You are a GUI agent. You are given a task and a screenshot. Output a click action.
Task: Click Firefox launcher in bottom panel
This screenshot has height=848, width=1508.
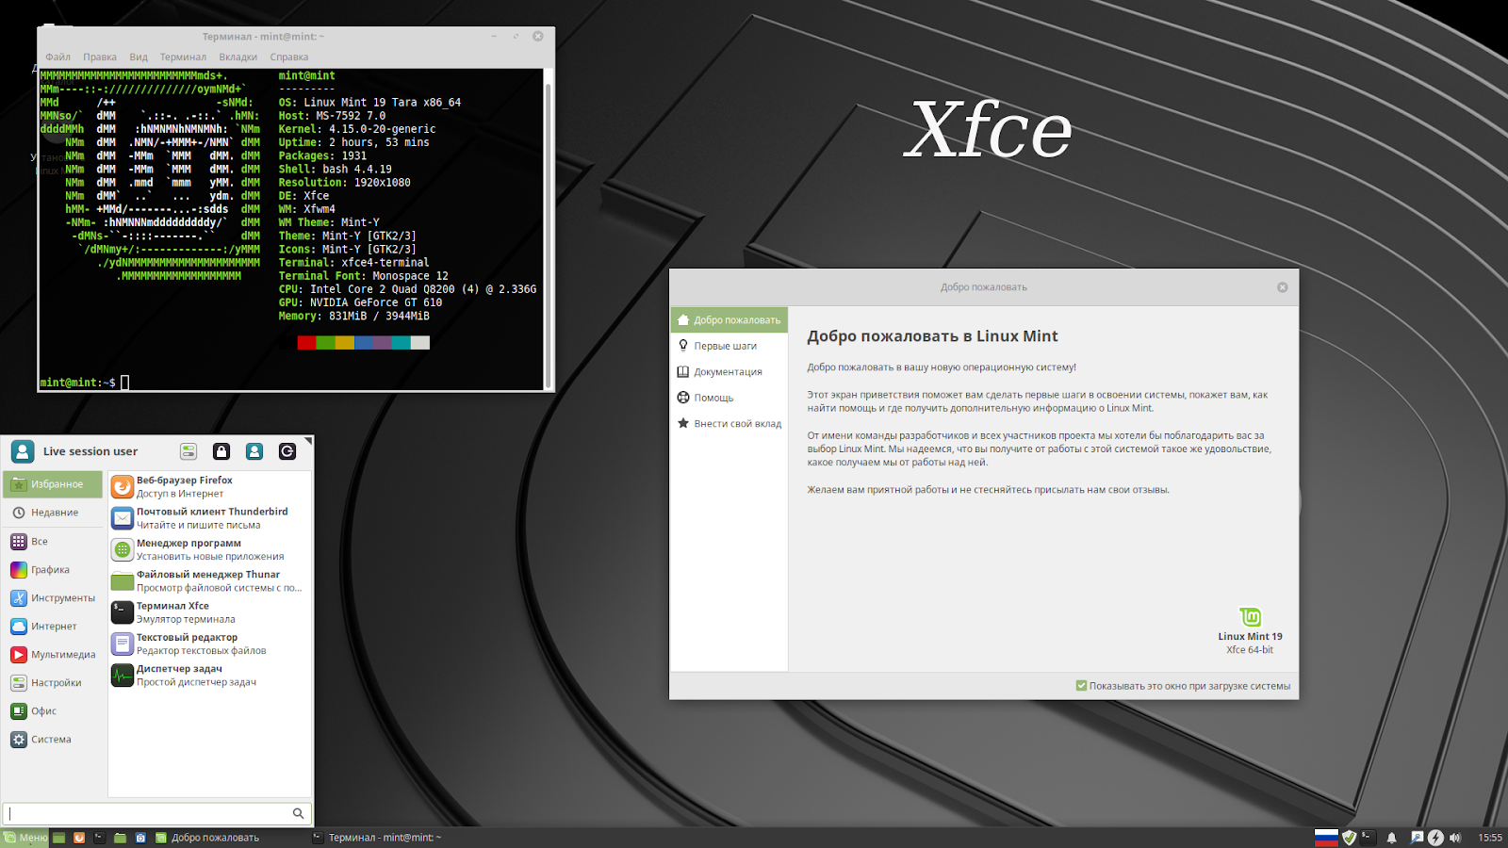point(79,838)
